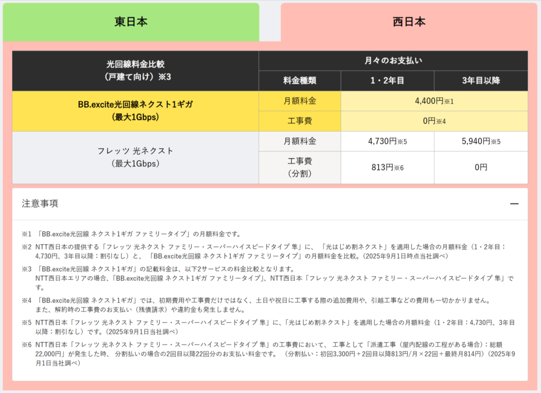Click the 注意事項 accordion heading text

tap(40, 204)
